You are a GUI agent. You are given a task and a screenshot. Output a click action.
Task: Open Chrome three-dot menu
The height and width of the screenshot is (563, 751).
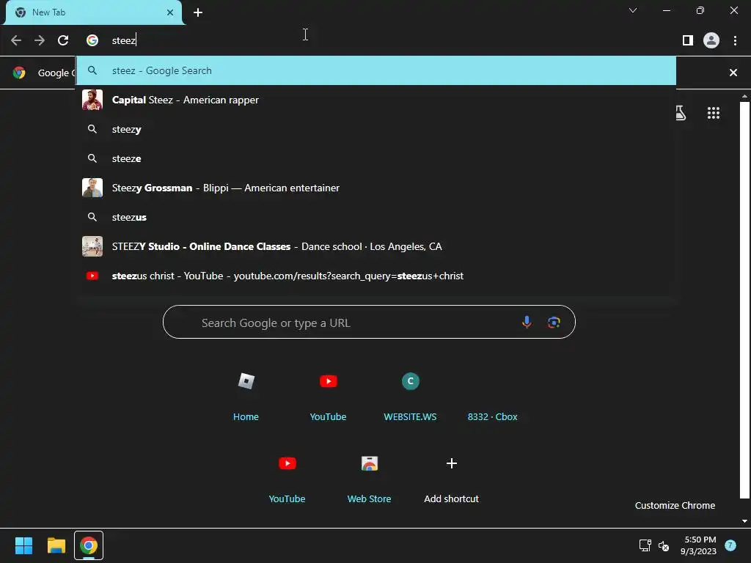click(735, 40)
